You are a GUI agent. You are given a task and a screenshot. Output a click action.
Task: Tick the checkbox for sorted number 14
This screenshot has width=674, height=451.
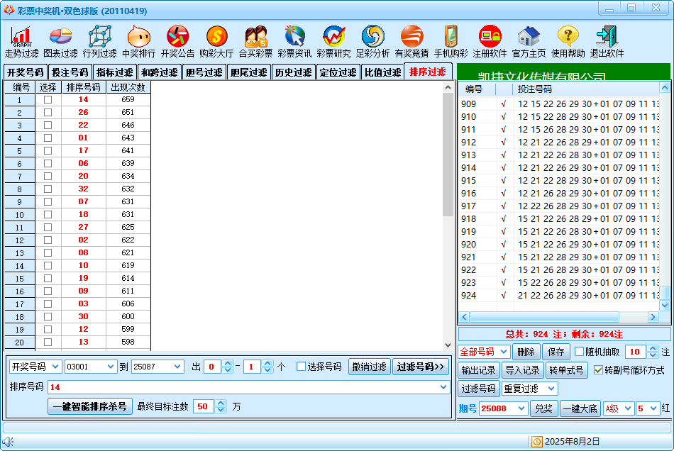48,100
